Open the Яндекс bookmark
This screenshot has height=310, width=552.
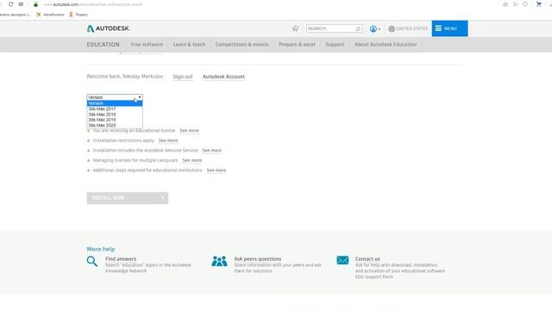pyautogui.click(x=78, y=15)
